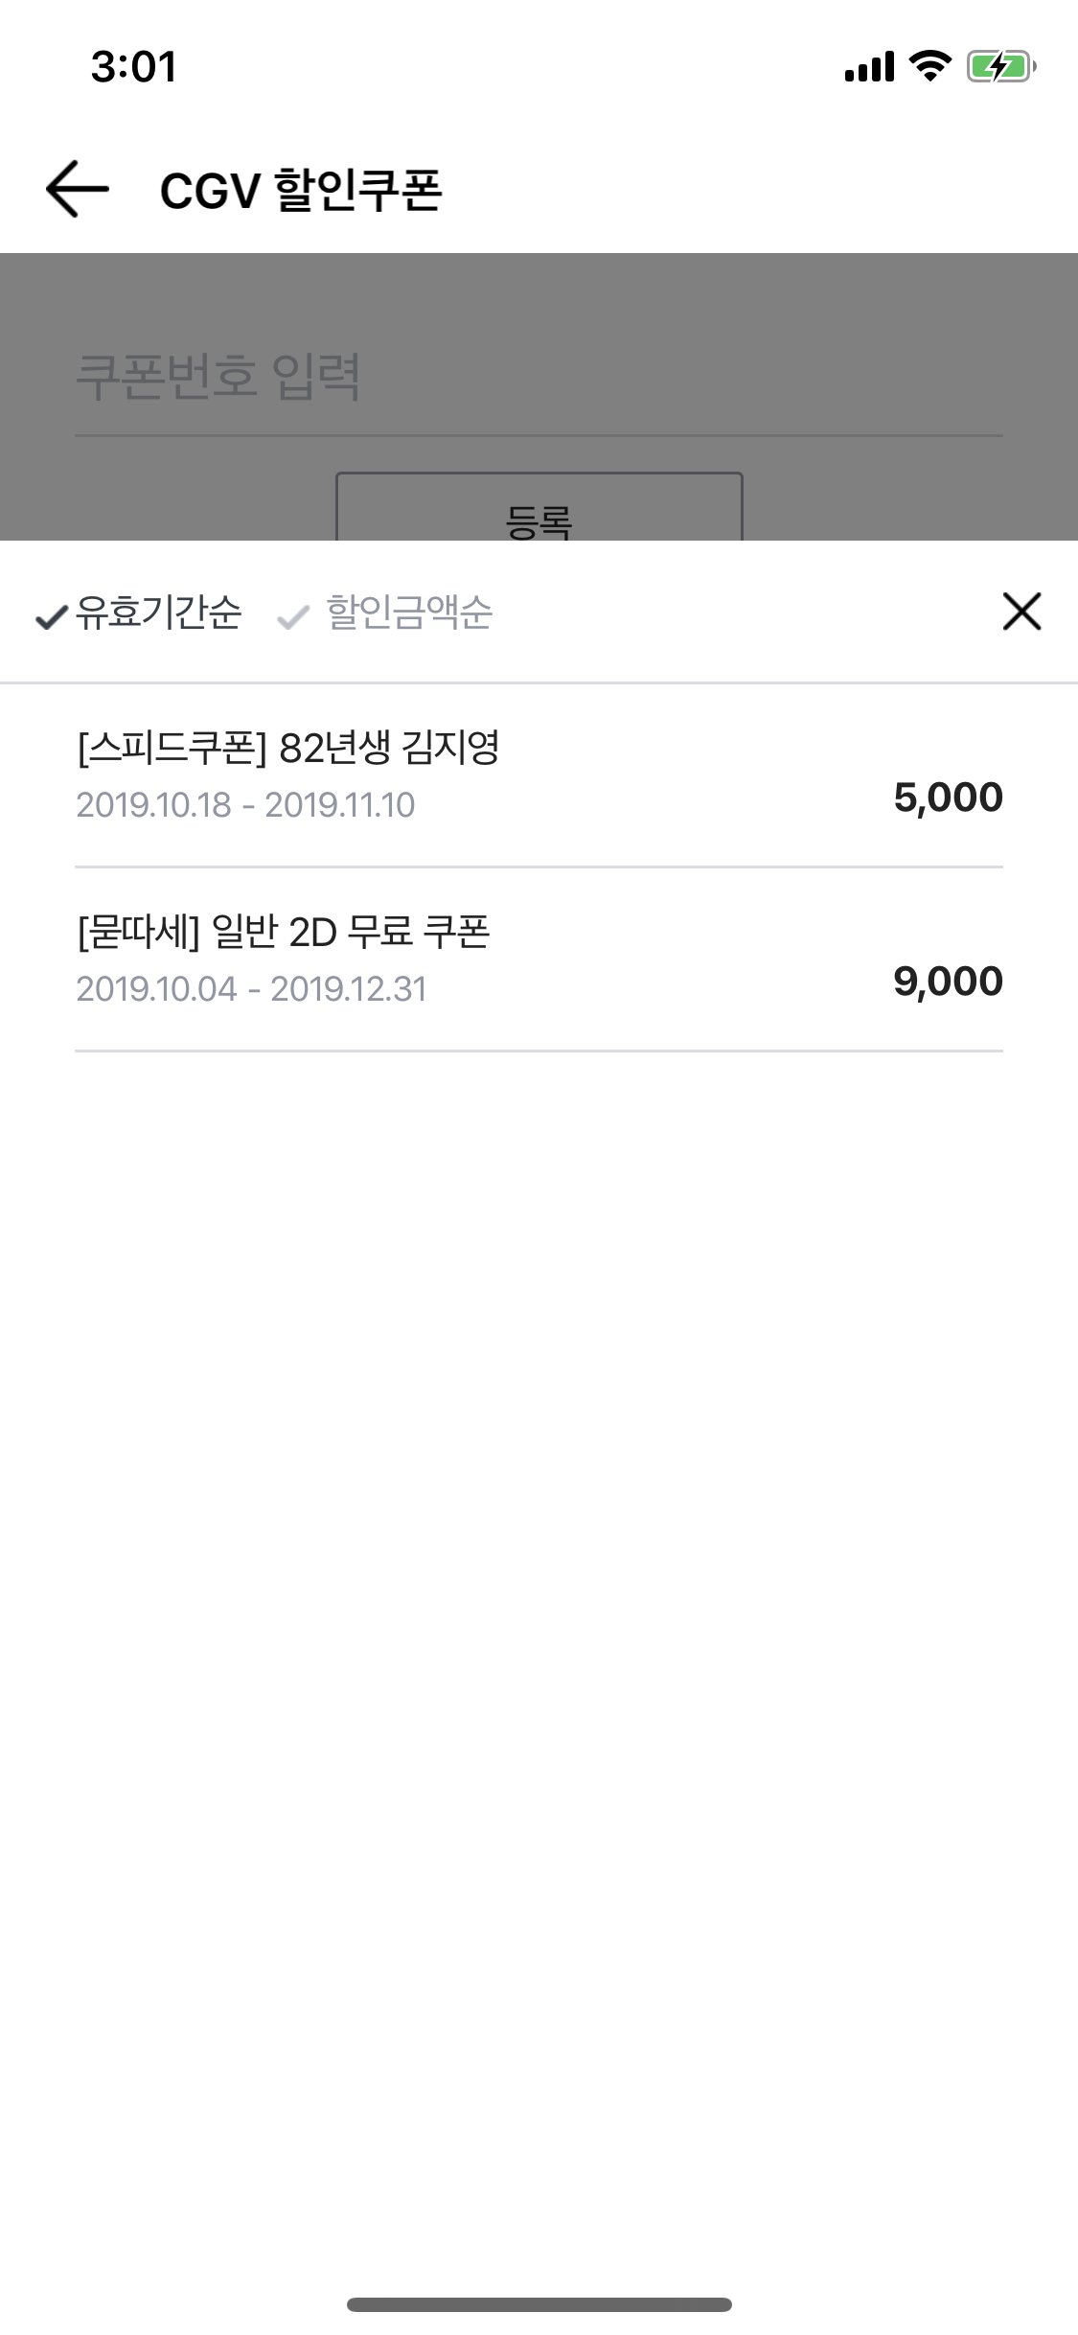Tap the 9,000 discount amount

(x=948, y=982)
